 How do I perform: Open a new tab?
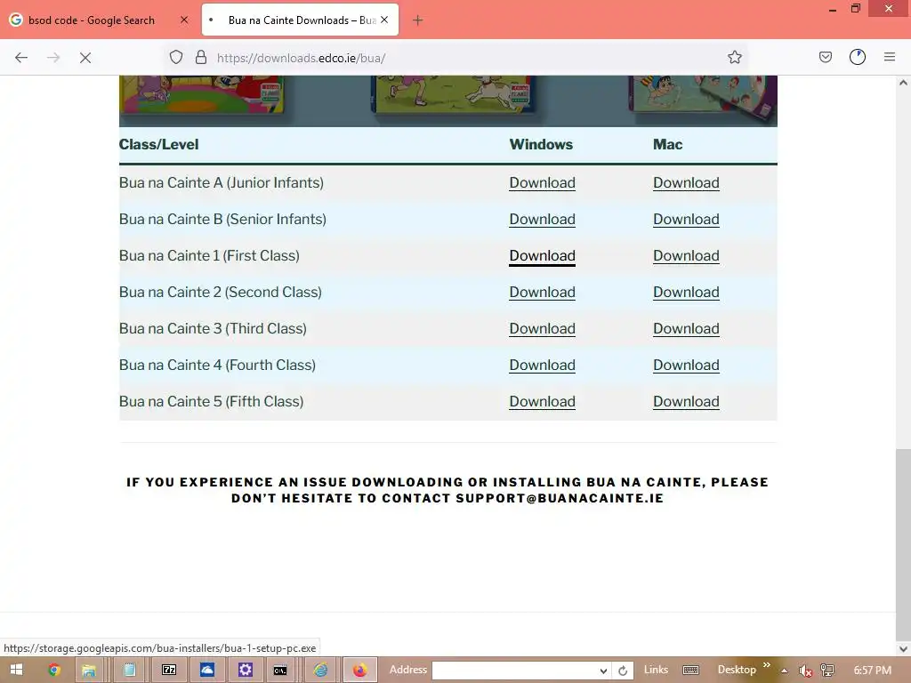click(418, 20)
